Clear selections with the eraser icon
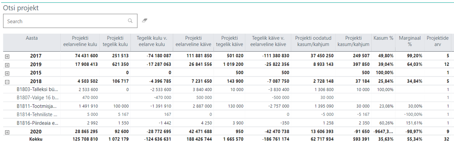Image resolution: width=454 pixels, height=147 pixels. tap(145, 20)
